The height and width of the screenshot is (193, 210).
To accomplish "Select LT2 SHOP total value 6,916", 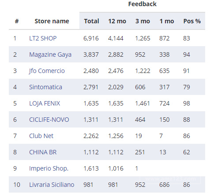I will click(91, 38).
